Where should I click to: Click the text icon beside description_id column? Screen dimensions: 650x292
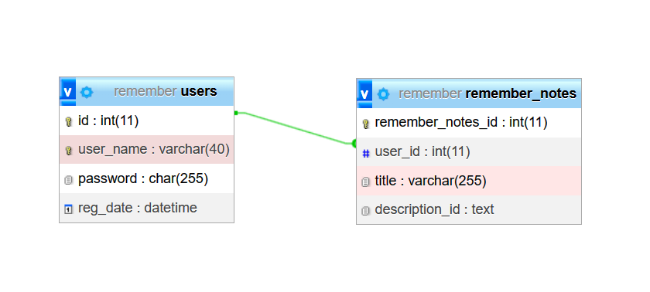click(x=365, y=211)
